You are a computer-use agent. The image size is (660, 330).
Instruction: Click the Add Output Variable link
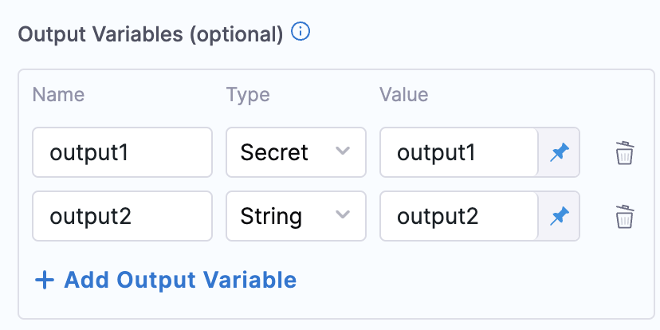[x=179, y=280]
